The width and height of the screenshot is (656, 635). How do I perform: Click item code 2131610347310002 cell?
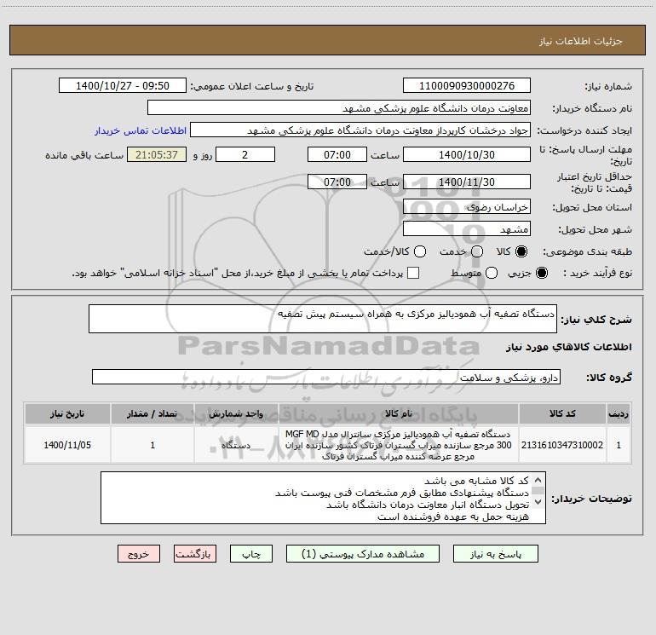(x=562, y=445)
